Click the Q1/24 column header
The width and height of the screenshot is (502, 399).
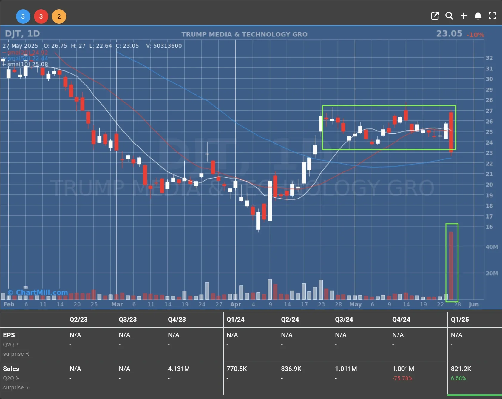click(235, 320)
